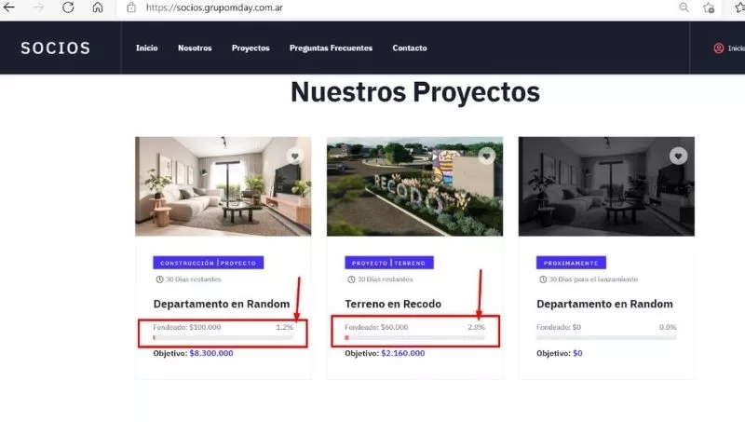Navigate to Nosotros page

click(x=195, y=48)
